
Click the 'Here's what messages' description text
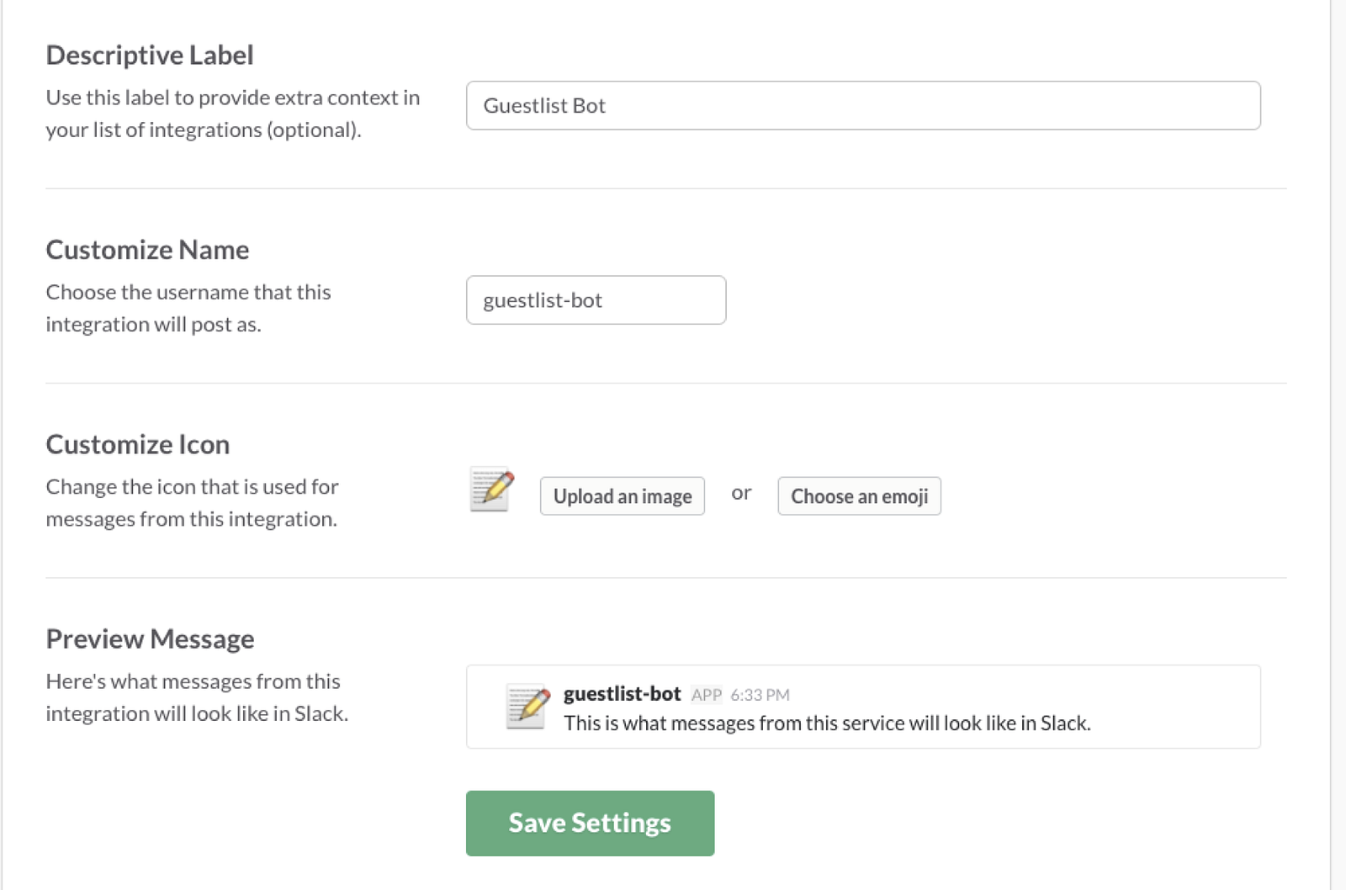coord(197,697)
